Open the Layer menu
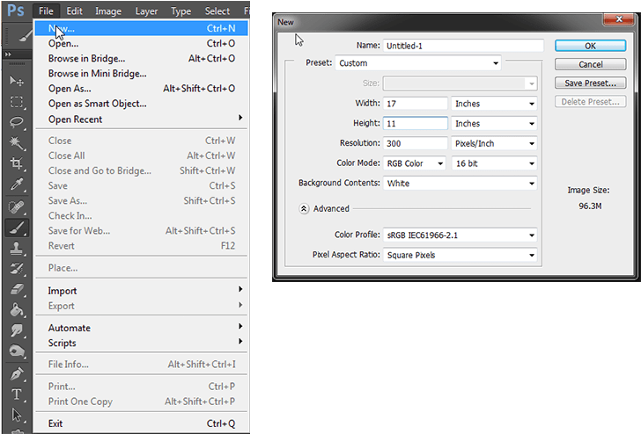Image resolution: width=641 pixels, height=434 pixels. tap(146, 11)
